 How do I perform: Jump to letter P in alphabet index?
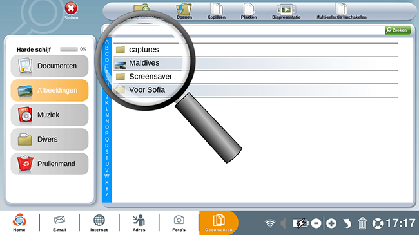click(107, 133)
